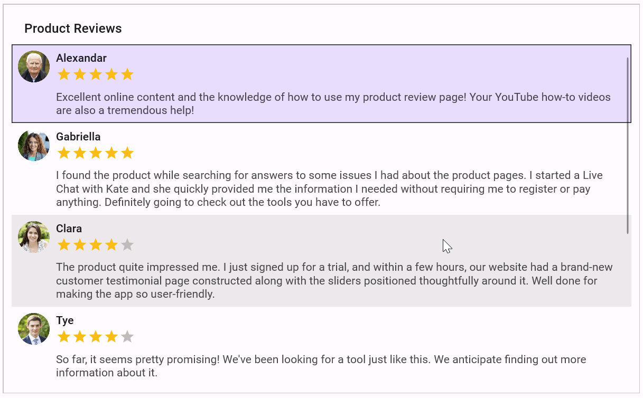The image size is (643, 398).
Task: Click the grey fifth star in Clara's rating
Action: [127, 245]
